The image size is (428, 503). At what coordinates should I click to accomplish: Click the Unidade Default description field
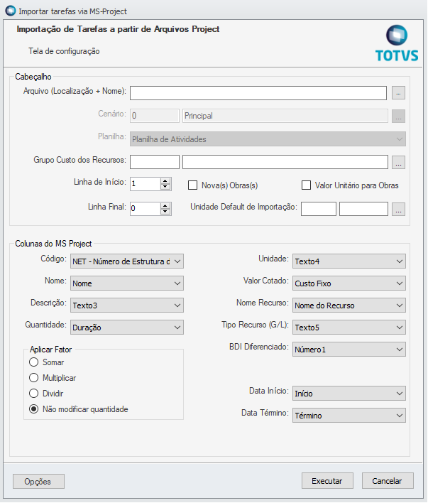(363, 209)
